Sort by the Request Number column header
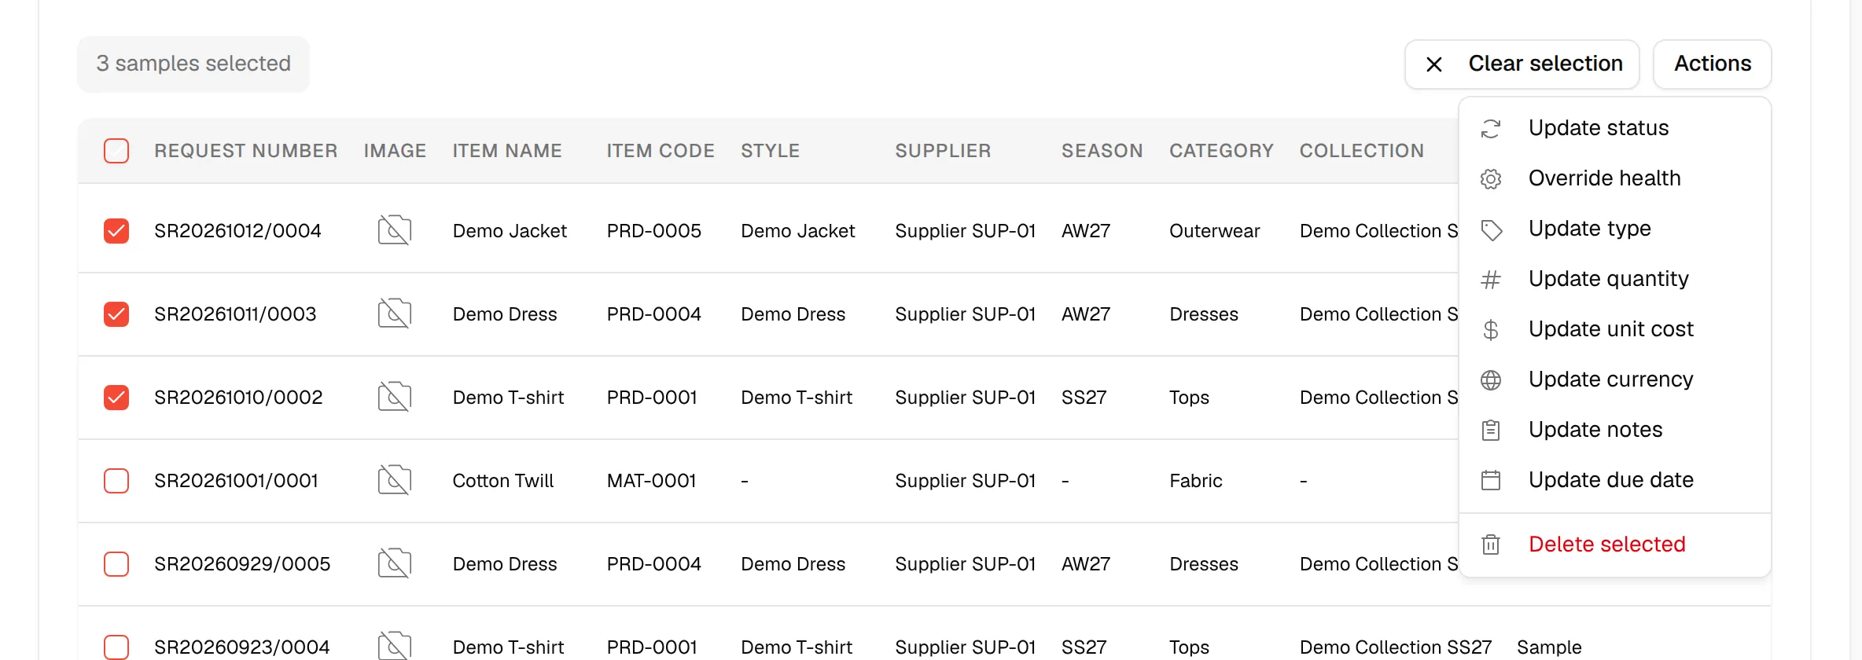This screenshot has width=1862, height=660. (x=246, y=151)
